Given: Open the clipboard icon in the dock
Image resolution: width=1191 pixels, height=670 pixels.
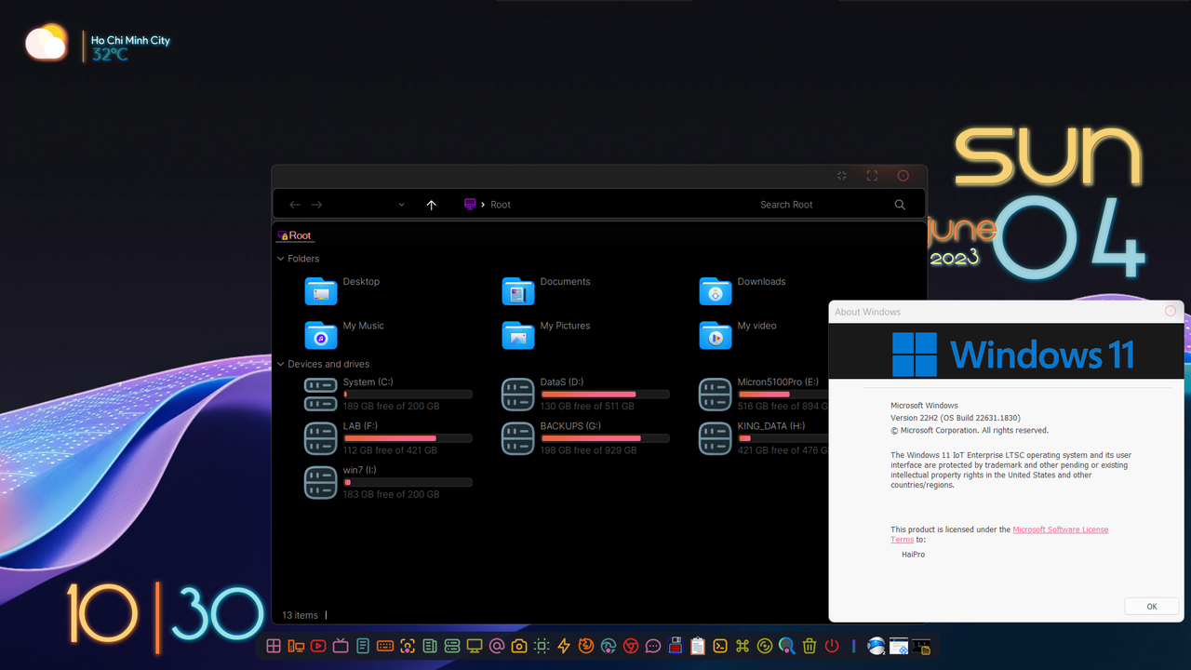Looking at the screenshot, I should tap(698, 646).
